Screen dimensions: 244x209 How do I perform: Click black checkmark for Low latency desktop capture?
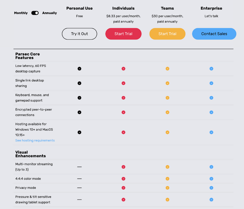point(79,69)
